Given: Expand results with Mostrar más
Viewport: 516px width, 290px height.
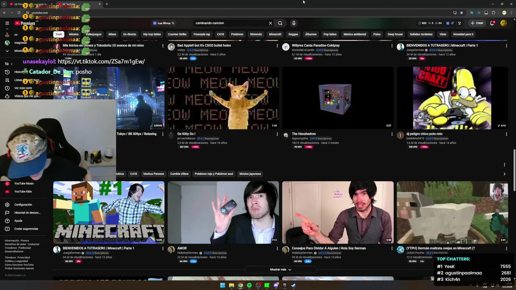Looking at the screenshot, I should coord(281,269).
